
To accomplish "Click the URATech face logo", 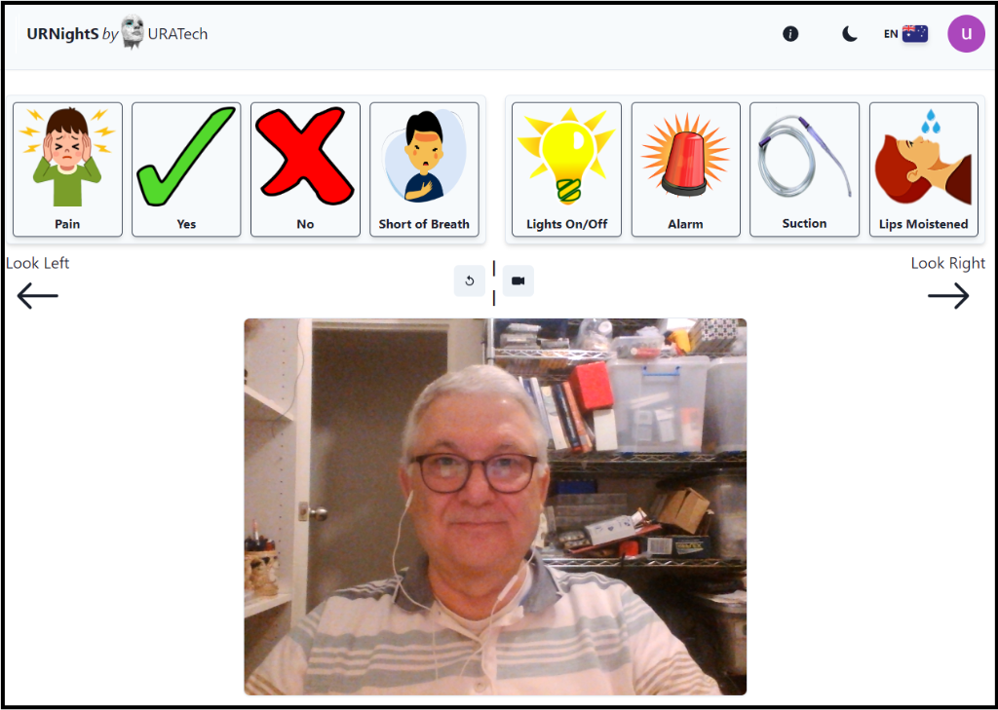I will click(x=133, y=33).
